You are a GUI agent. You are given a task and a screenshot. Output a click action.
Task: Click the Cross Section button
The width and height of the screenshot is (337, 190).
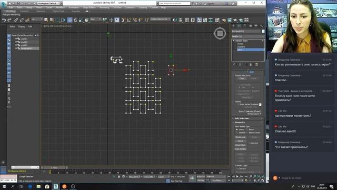tap(240, 149)
